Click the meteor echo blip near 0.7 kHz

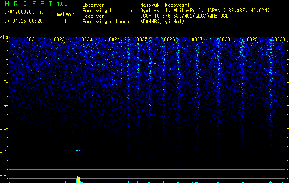[79, 151]
